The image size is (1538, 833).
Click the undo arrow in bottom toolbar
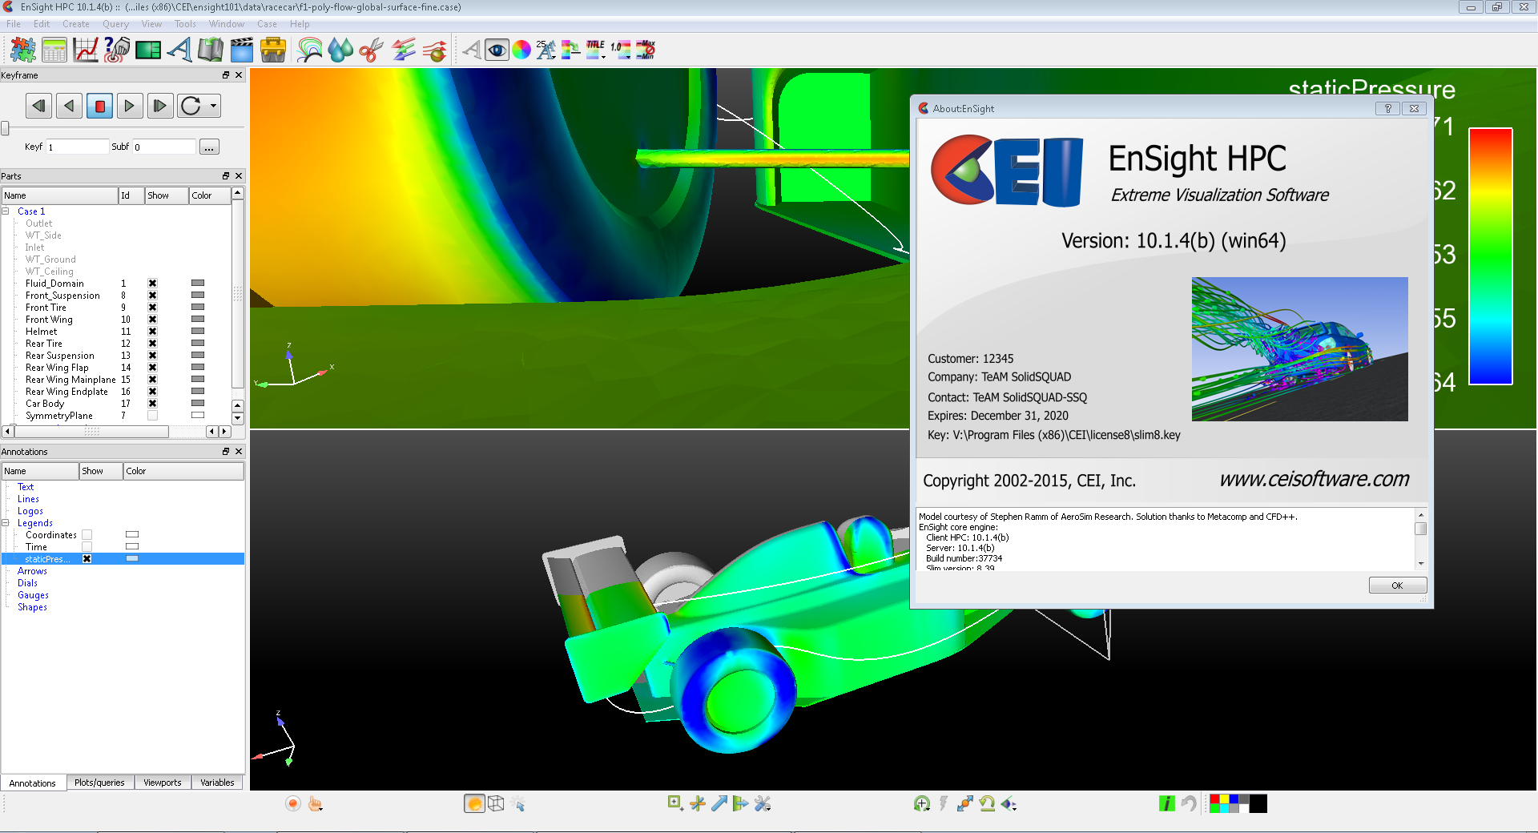[x=1189, y=803]
